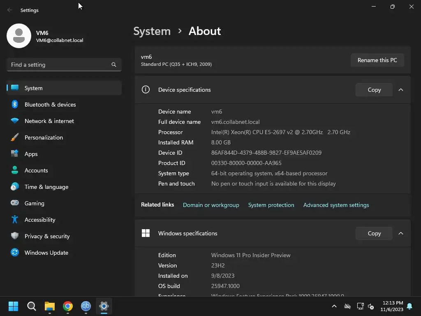The image size is (421, 316).
Task: Go to Accounts settings
Action: coord(64,170)
